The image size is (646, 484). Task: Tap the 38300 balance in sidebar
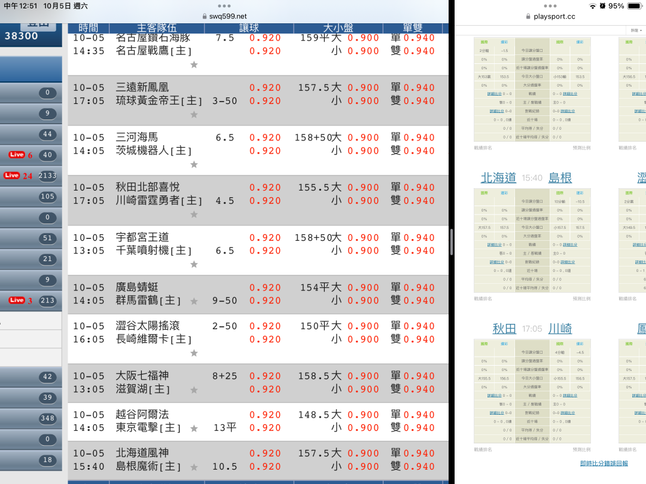click(22, 36)
